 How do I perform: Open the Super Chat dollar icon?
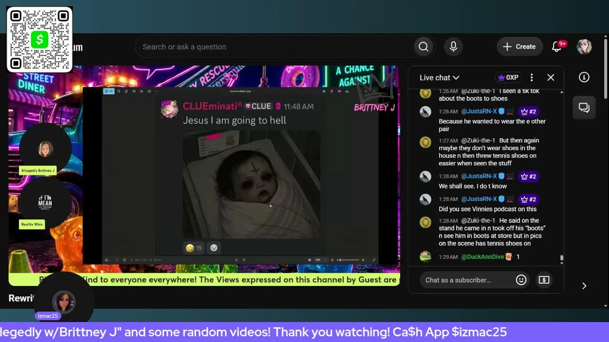[x=544, y=280]
